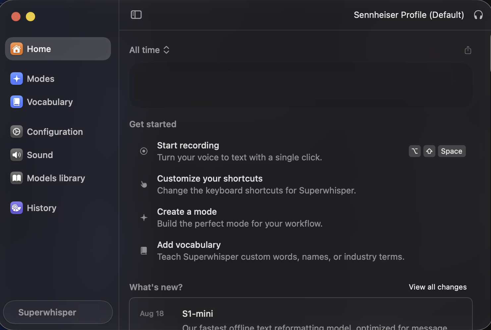Click the Get started heading
491x330 pixels.
coord(153,124)
